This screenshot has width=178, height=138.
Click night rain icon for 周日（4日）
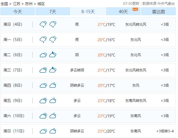[x=53, y=24]
